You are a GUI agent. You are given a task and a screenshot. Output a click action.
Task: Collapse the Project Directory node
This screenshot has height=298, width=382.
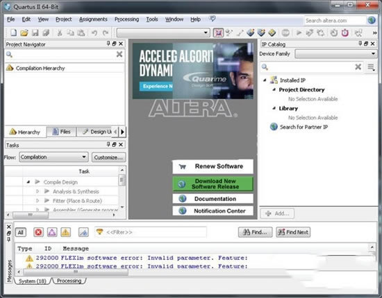pyautogui.click(x=274, y=89)
